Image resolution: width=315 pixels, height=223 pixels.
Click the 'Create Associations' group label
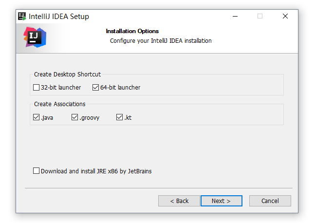[60, 104]
